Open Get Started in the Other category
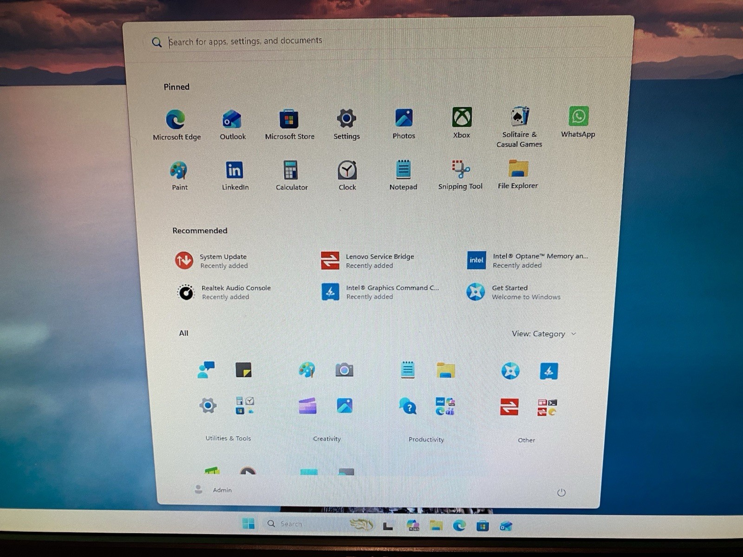Image resolution: width=743 pixels, height=557 pixels. pyautogui.click(x=510, y=371)
